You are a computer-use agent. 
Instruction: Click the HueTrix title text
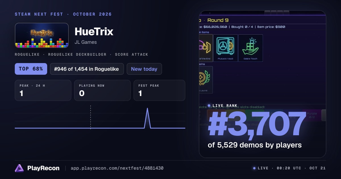[94, 31]
